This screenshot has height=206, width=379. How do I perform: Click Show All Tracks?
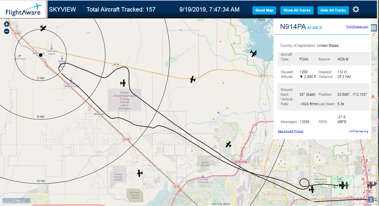tap(297, 10)
